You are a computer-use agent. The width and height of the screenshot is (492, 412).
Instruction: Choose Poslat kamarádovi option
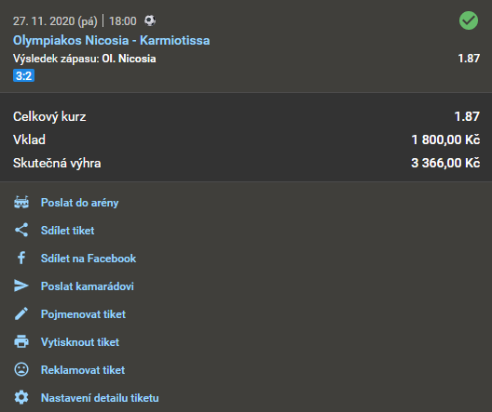[x=88, y=286]
